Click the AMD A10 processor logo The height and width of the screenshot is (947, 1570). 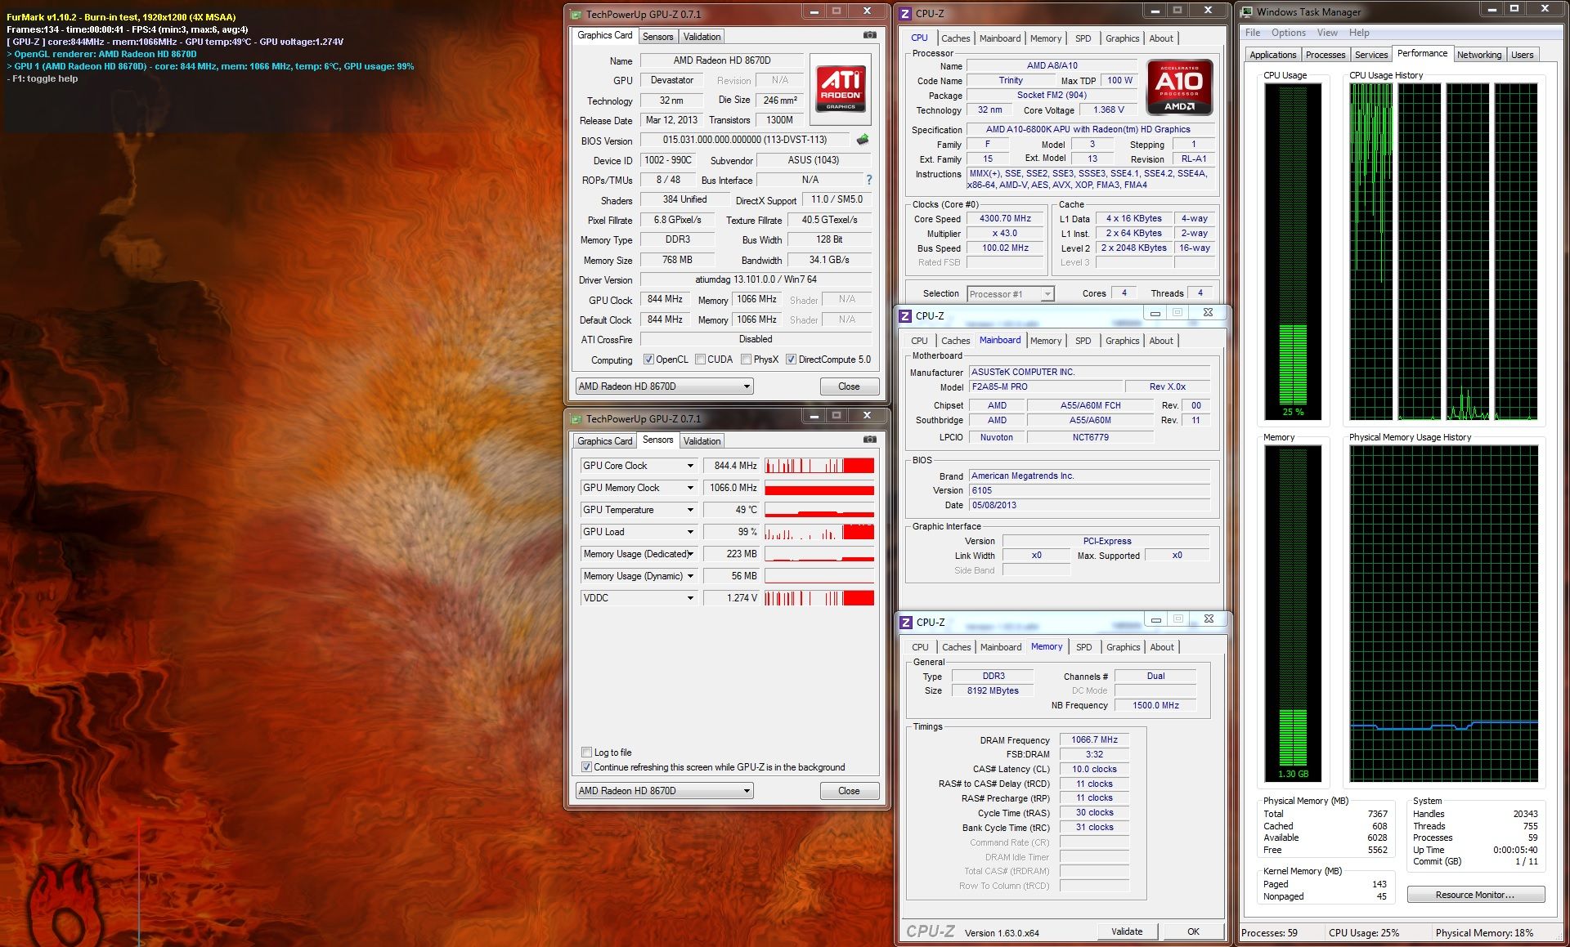pos(1178,87)
